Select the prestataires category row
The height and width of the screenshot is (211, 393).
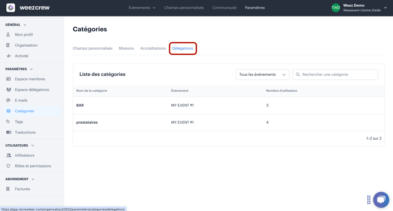[228, 123]
